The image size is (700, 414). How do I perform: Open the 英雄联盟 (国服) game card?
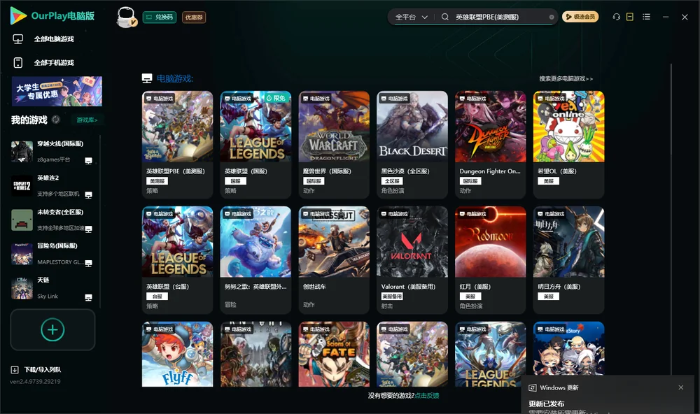[x=255, y=145]
